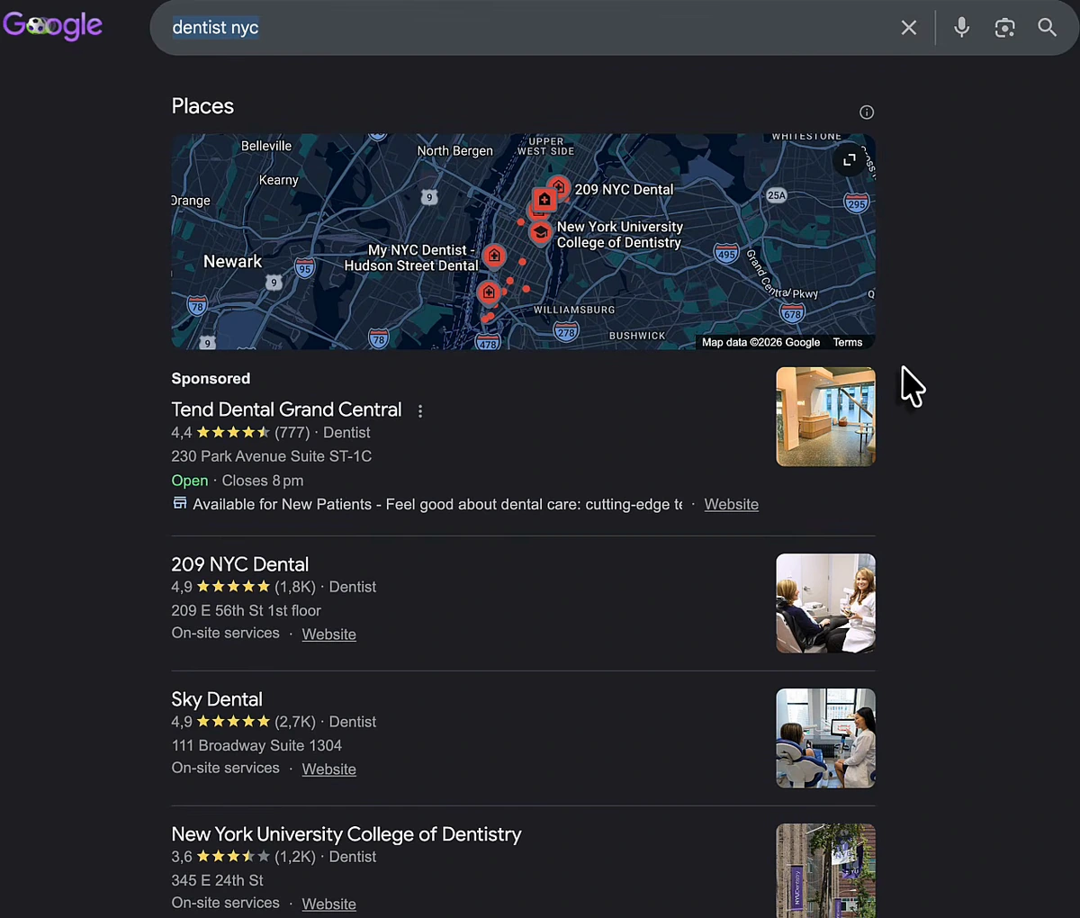Click NYU Dentistry 3,6 rating (1,2K)
The width and height of the screenshot is (1080, 918).
click(243, 857)
